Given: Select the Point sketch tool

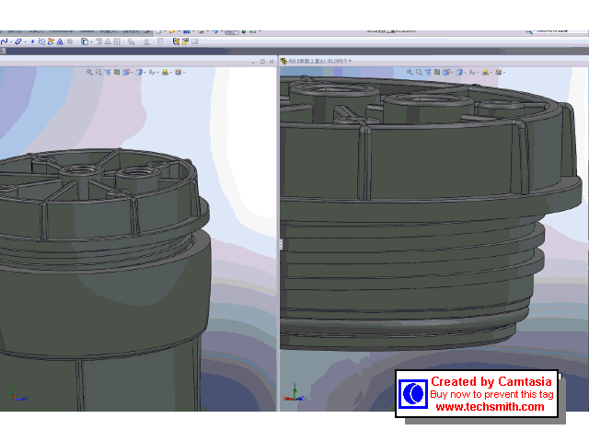Looking at the screenshot, I should tap(33, 41).
